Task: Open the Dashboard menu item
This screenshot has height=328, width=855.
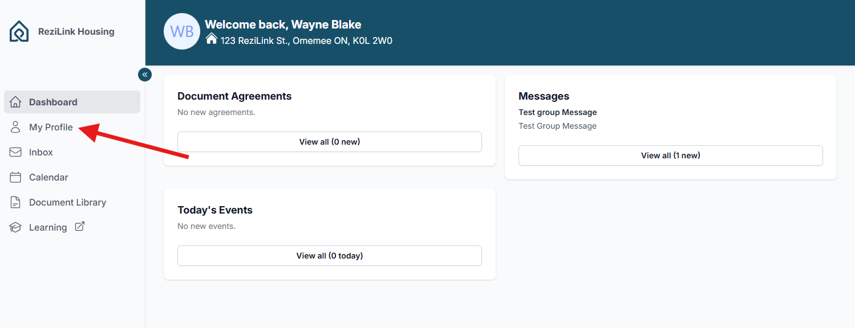Action: 53,102
